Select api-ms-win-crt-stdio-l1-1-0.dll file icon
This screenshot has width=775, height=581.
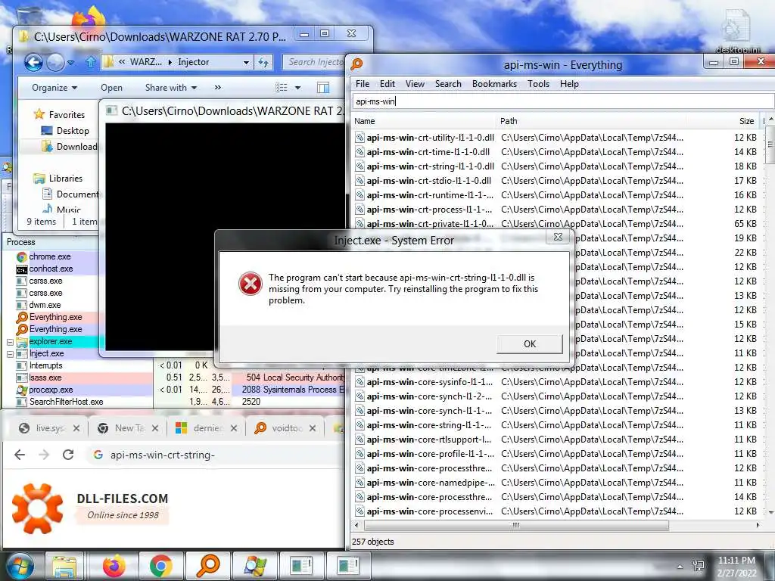point(359,181)
